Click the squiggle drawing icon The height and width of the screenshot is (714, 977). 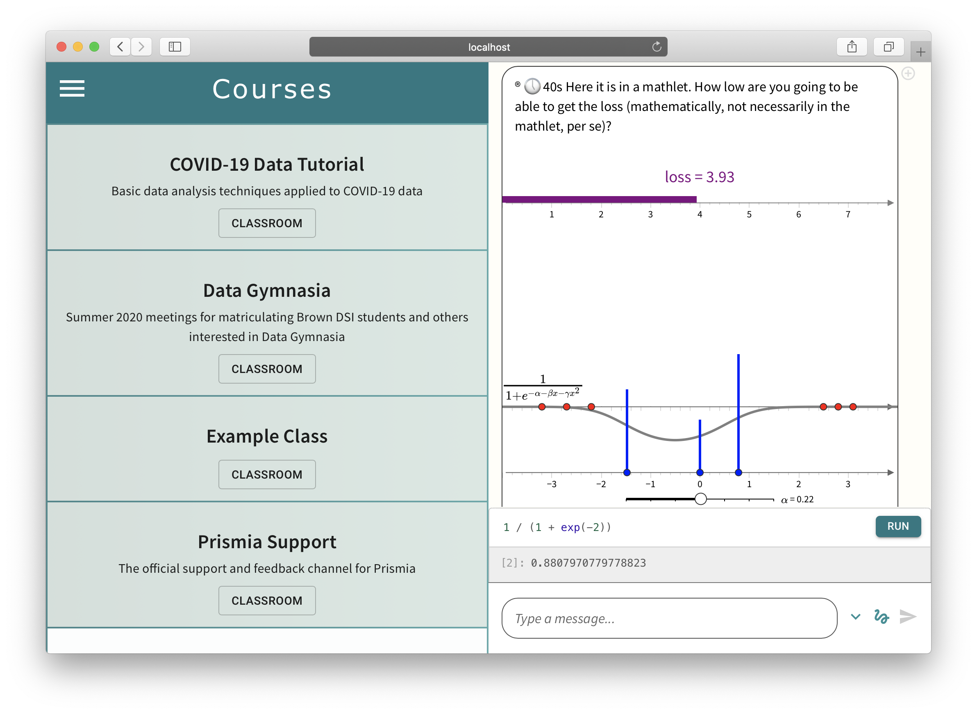tap(881, 616)
